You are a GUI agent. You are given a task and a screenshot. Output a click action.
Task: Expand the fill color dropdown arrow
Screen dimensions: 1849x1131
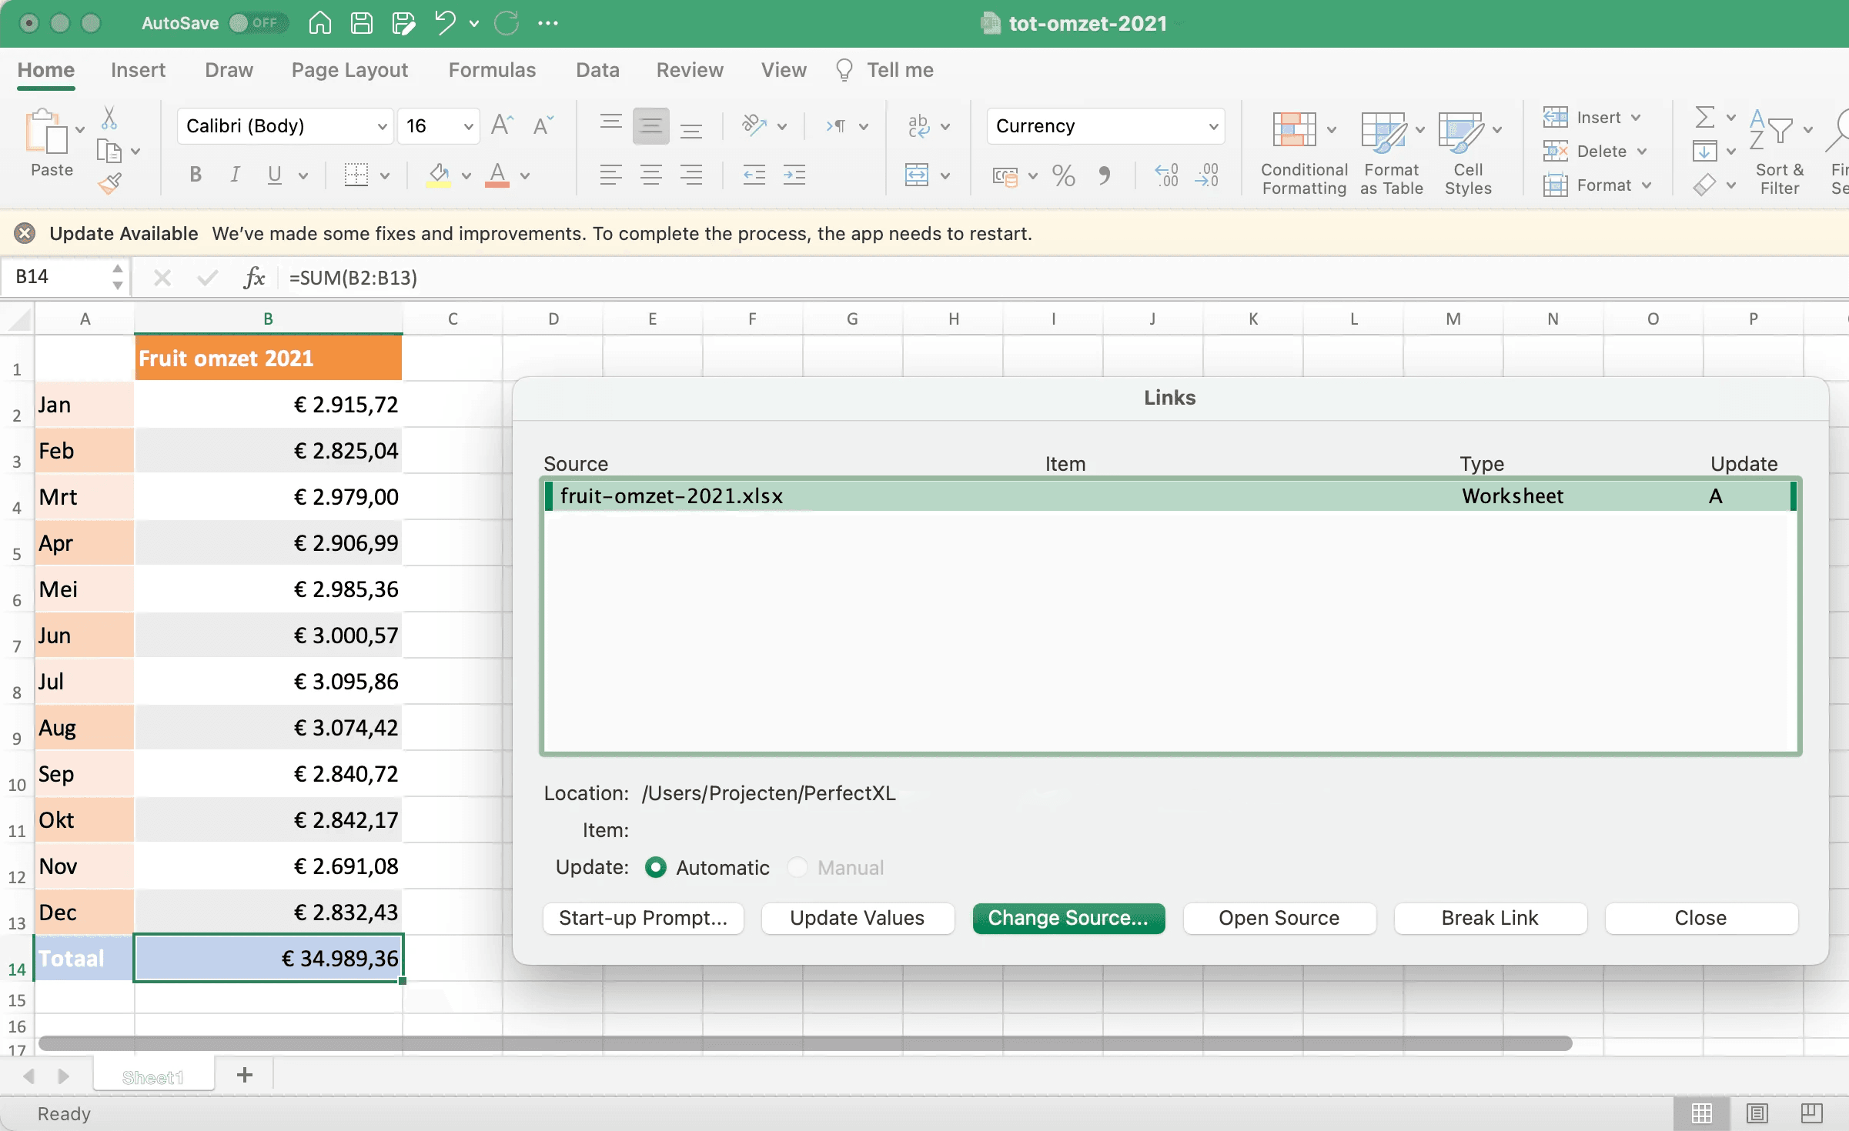pyautogui.click(x=466, y=175)
